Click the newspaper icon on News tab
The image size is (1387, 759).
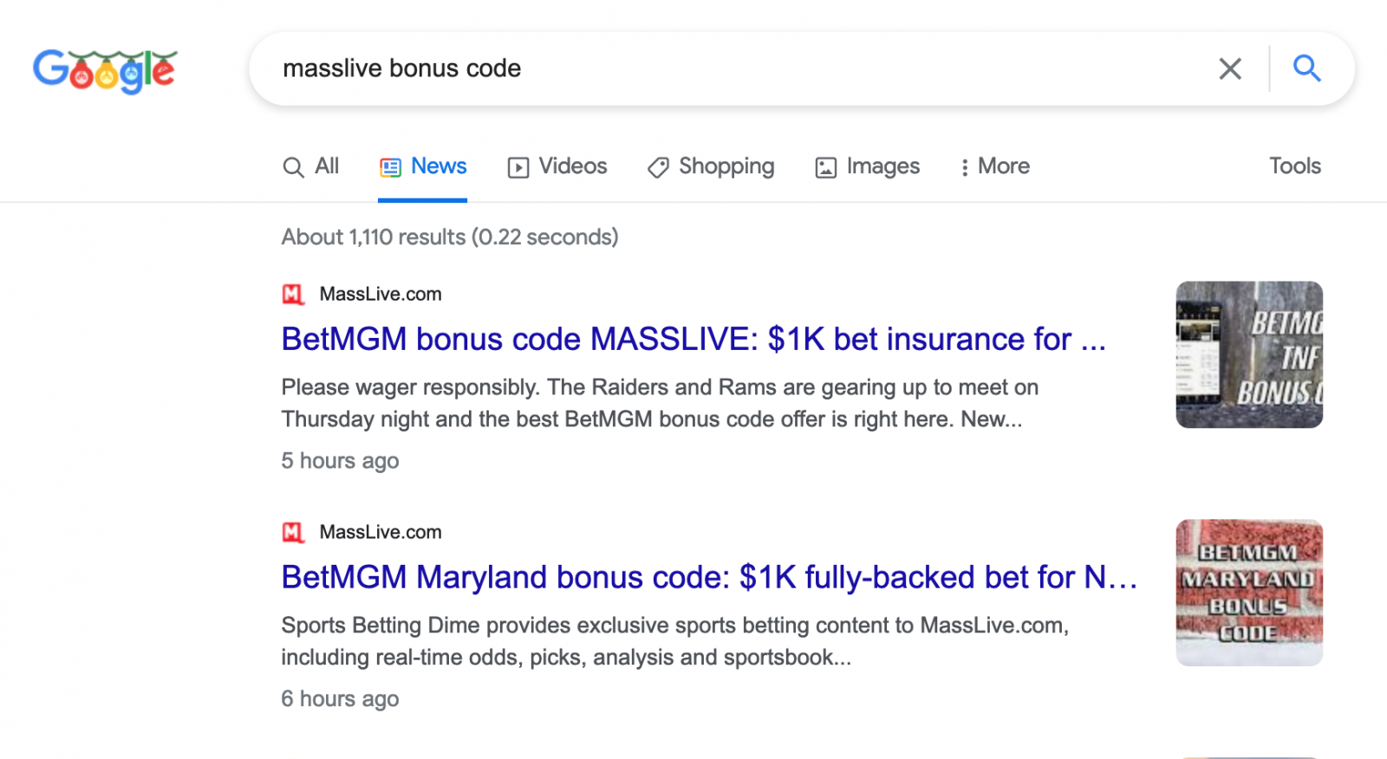tap(390, 167)
